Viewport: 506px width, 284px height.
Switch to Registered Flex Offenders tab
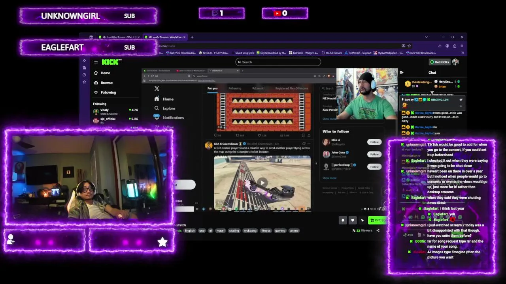click(292, 88)
